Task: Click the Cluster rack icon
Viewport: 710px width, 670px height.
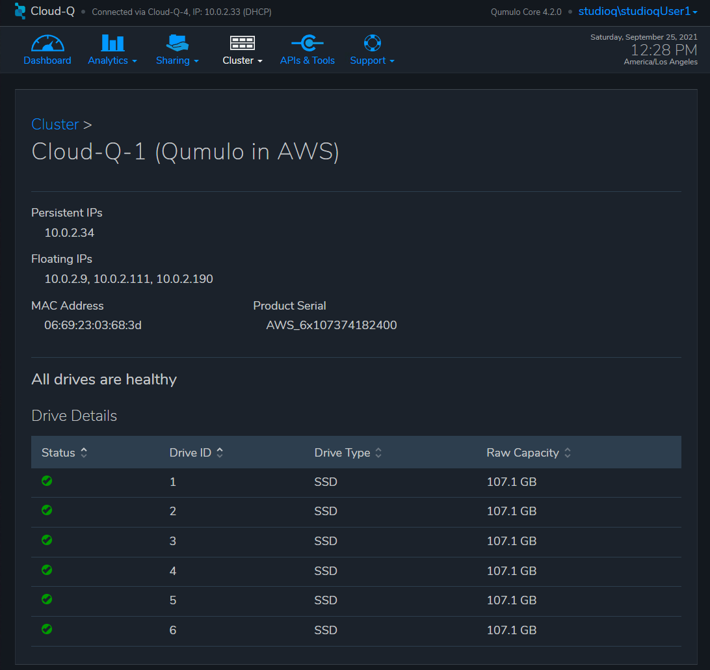Action: coord(243,43)
